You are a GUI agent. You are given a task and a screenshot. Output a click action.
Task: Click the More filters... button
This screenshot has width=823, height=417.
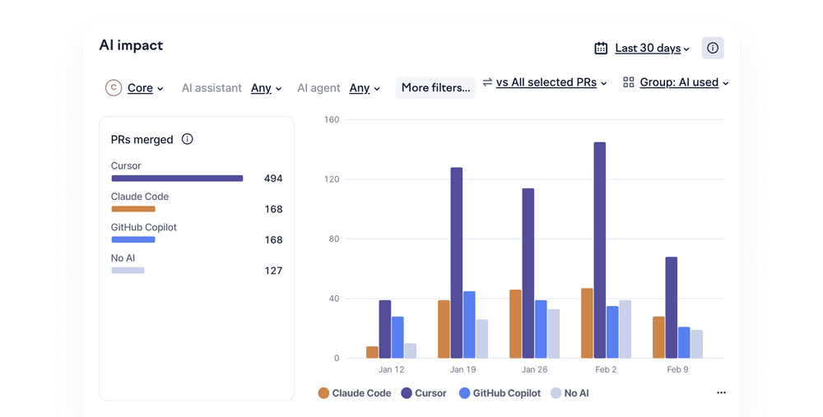[435, 88]
